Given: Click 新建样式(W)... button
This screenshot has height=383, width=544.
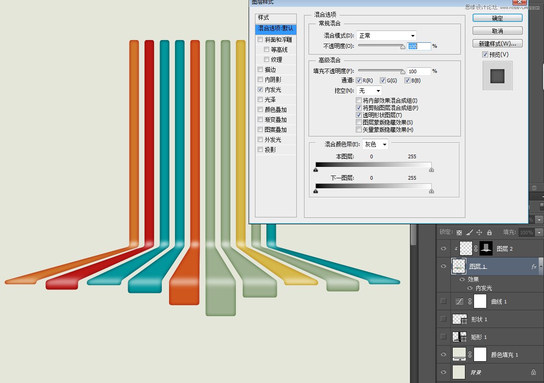Looking at the screenshot, I should coord(498,44).
